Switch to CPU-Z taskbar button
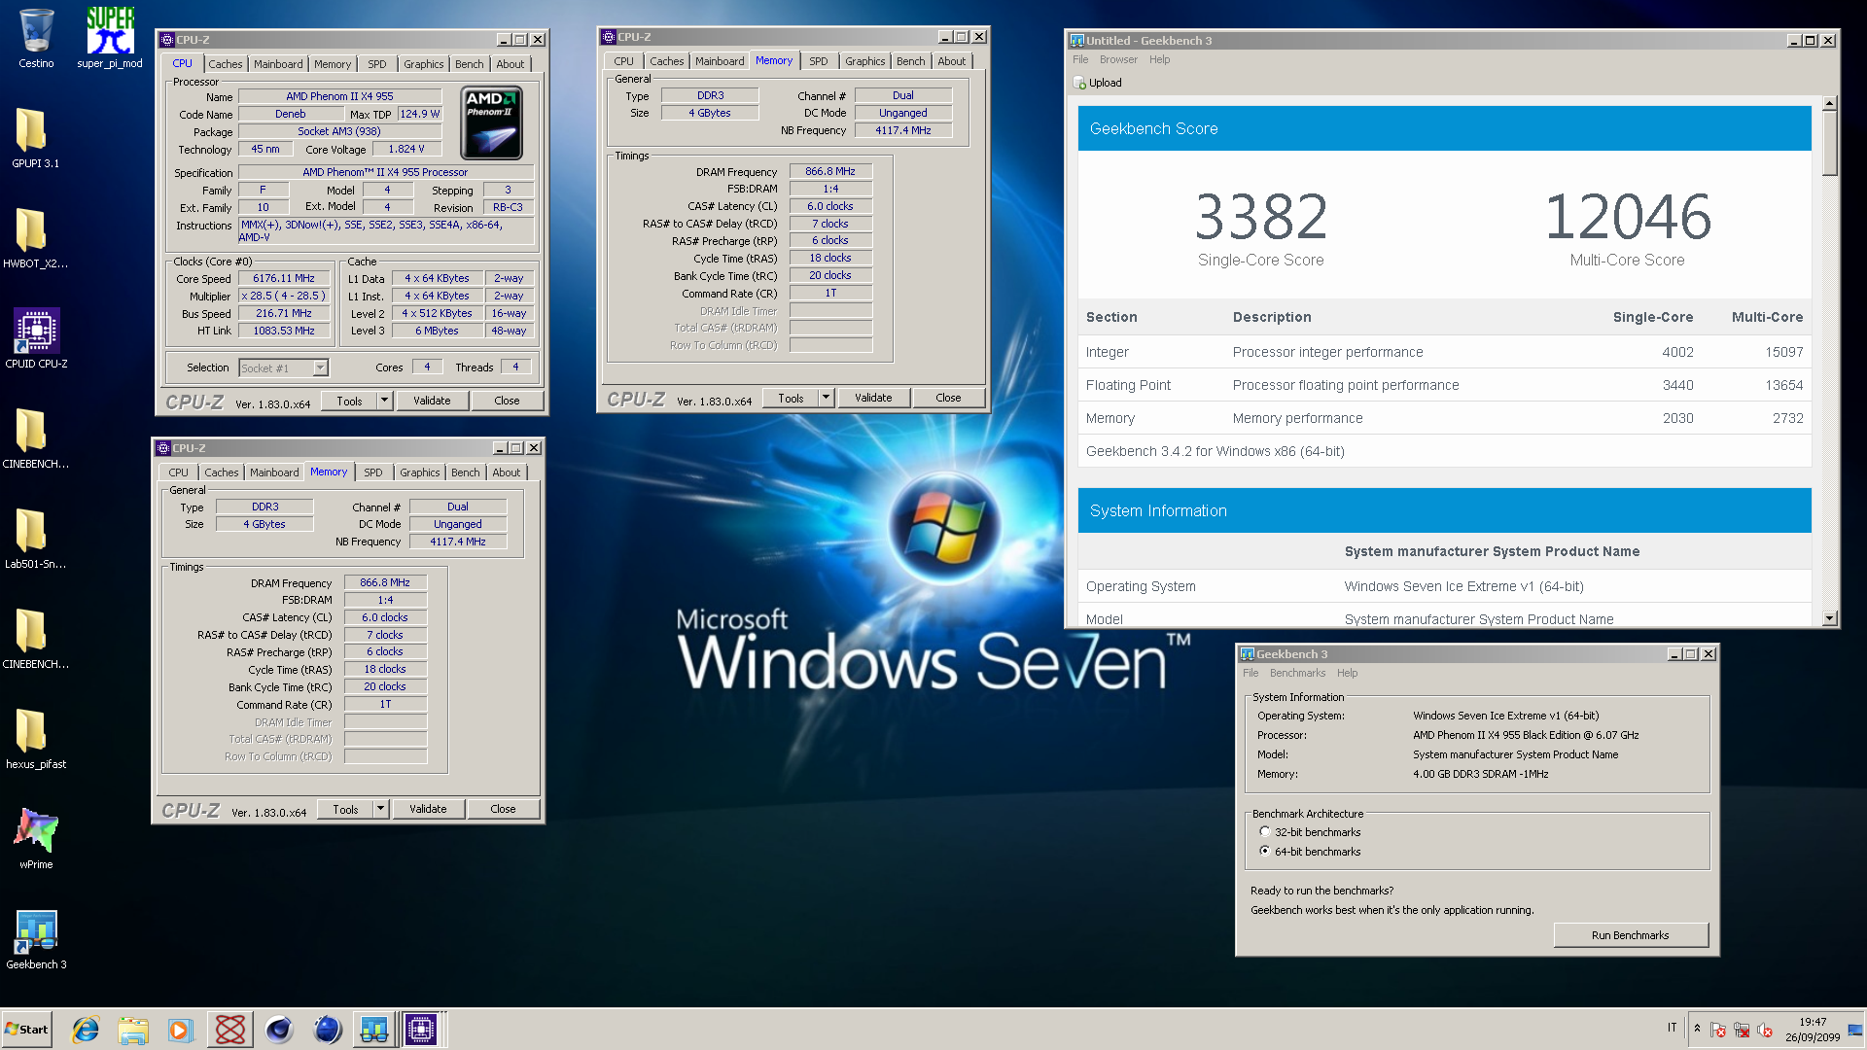This screenshot has height=1050, width=1867. 421,1030
